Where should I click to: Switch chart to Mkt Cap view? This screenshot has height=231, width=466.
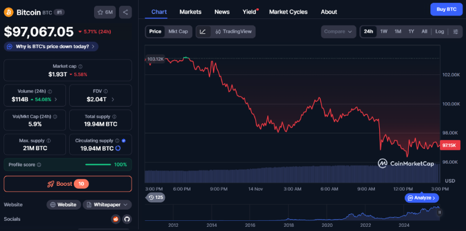coord(178,32)
